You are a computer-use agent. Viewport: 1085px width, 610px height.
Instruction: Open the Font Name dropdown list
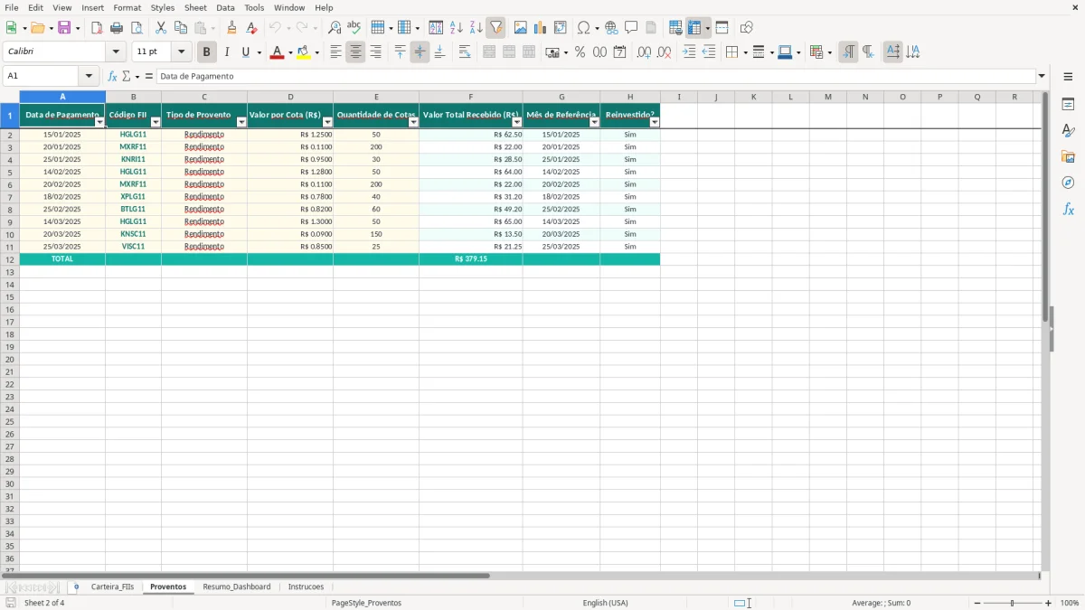pos(115,52)
